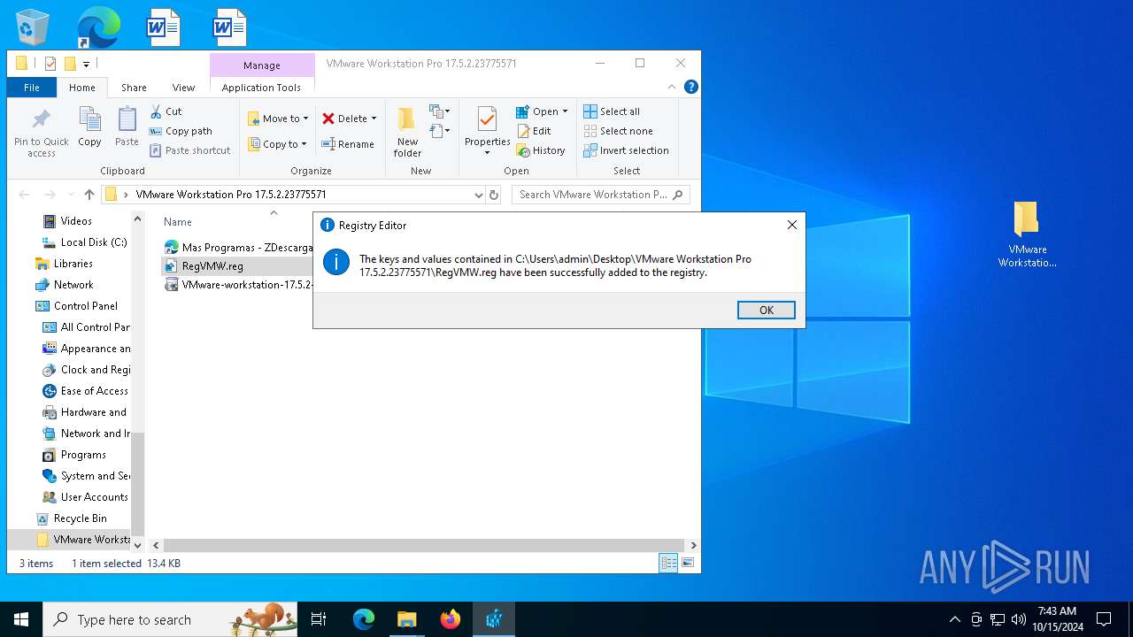Close the Registry Editor dialog
The width and height of the screenshot is (1133, 637).
[x=792, y=225]
